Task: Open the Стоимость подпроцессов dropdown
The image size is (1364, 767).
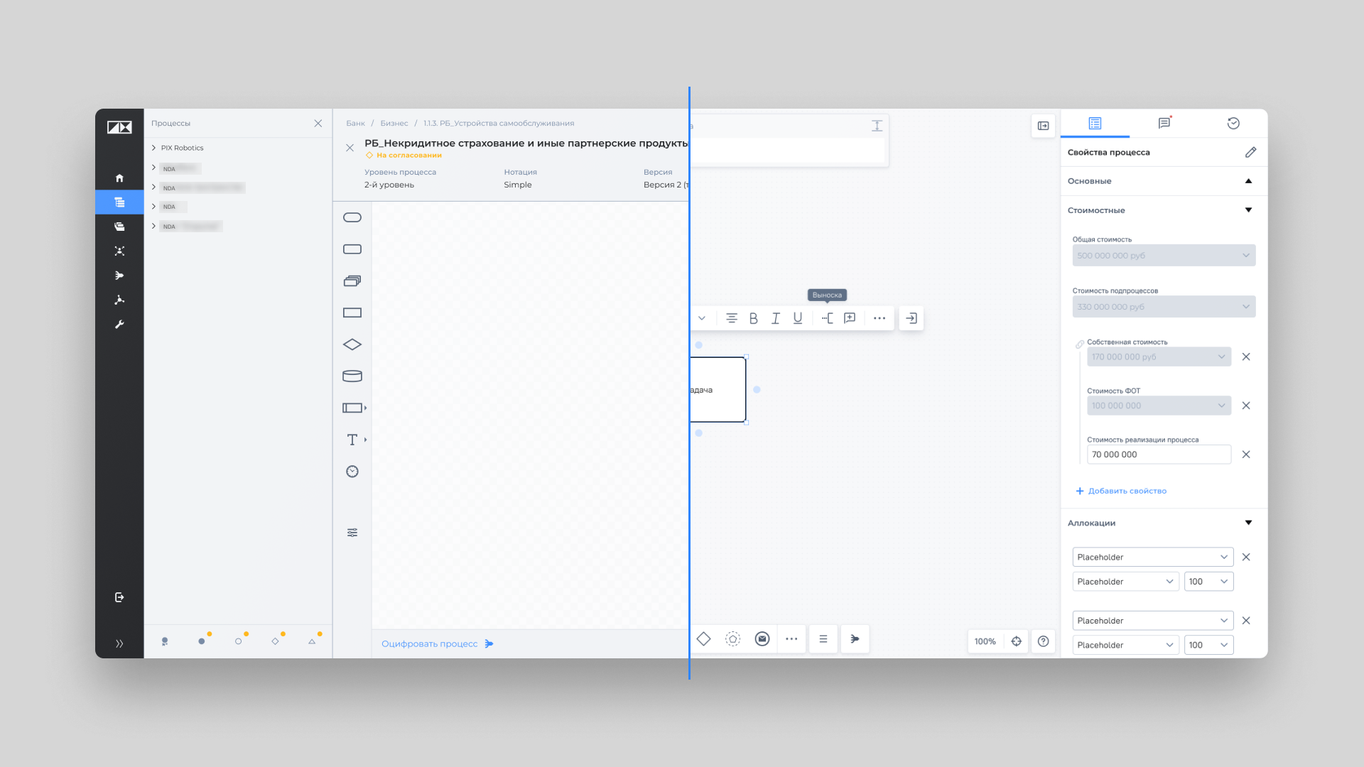Action: click(1164, 307)
